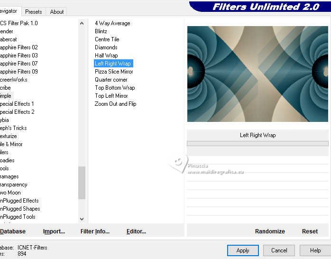This screenshot has height=259, width=331.
Task: Reset the filter settings
Action: (x=310, y=231)
